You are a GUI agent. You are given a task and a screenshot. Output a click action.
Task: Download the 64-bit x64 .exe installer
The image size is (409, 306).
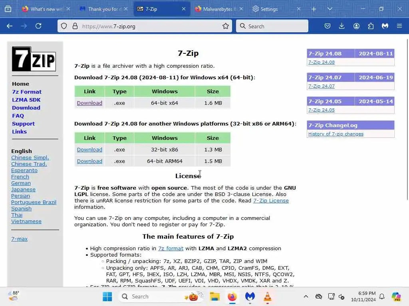[89, 103]
